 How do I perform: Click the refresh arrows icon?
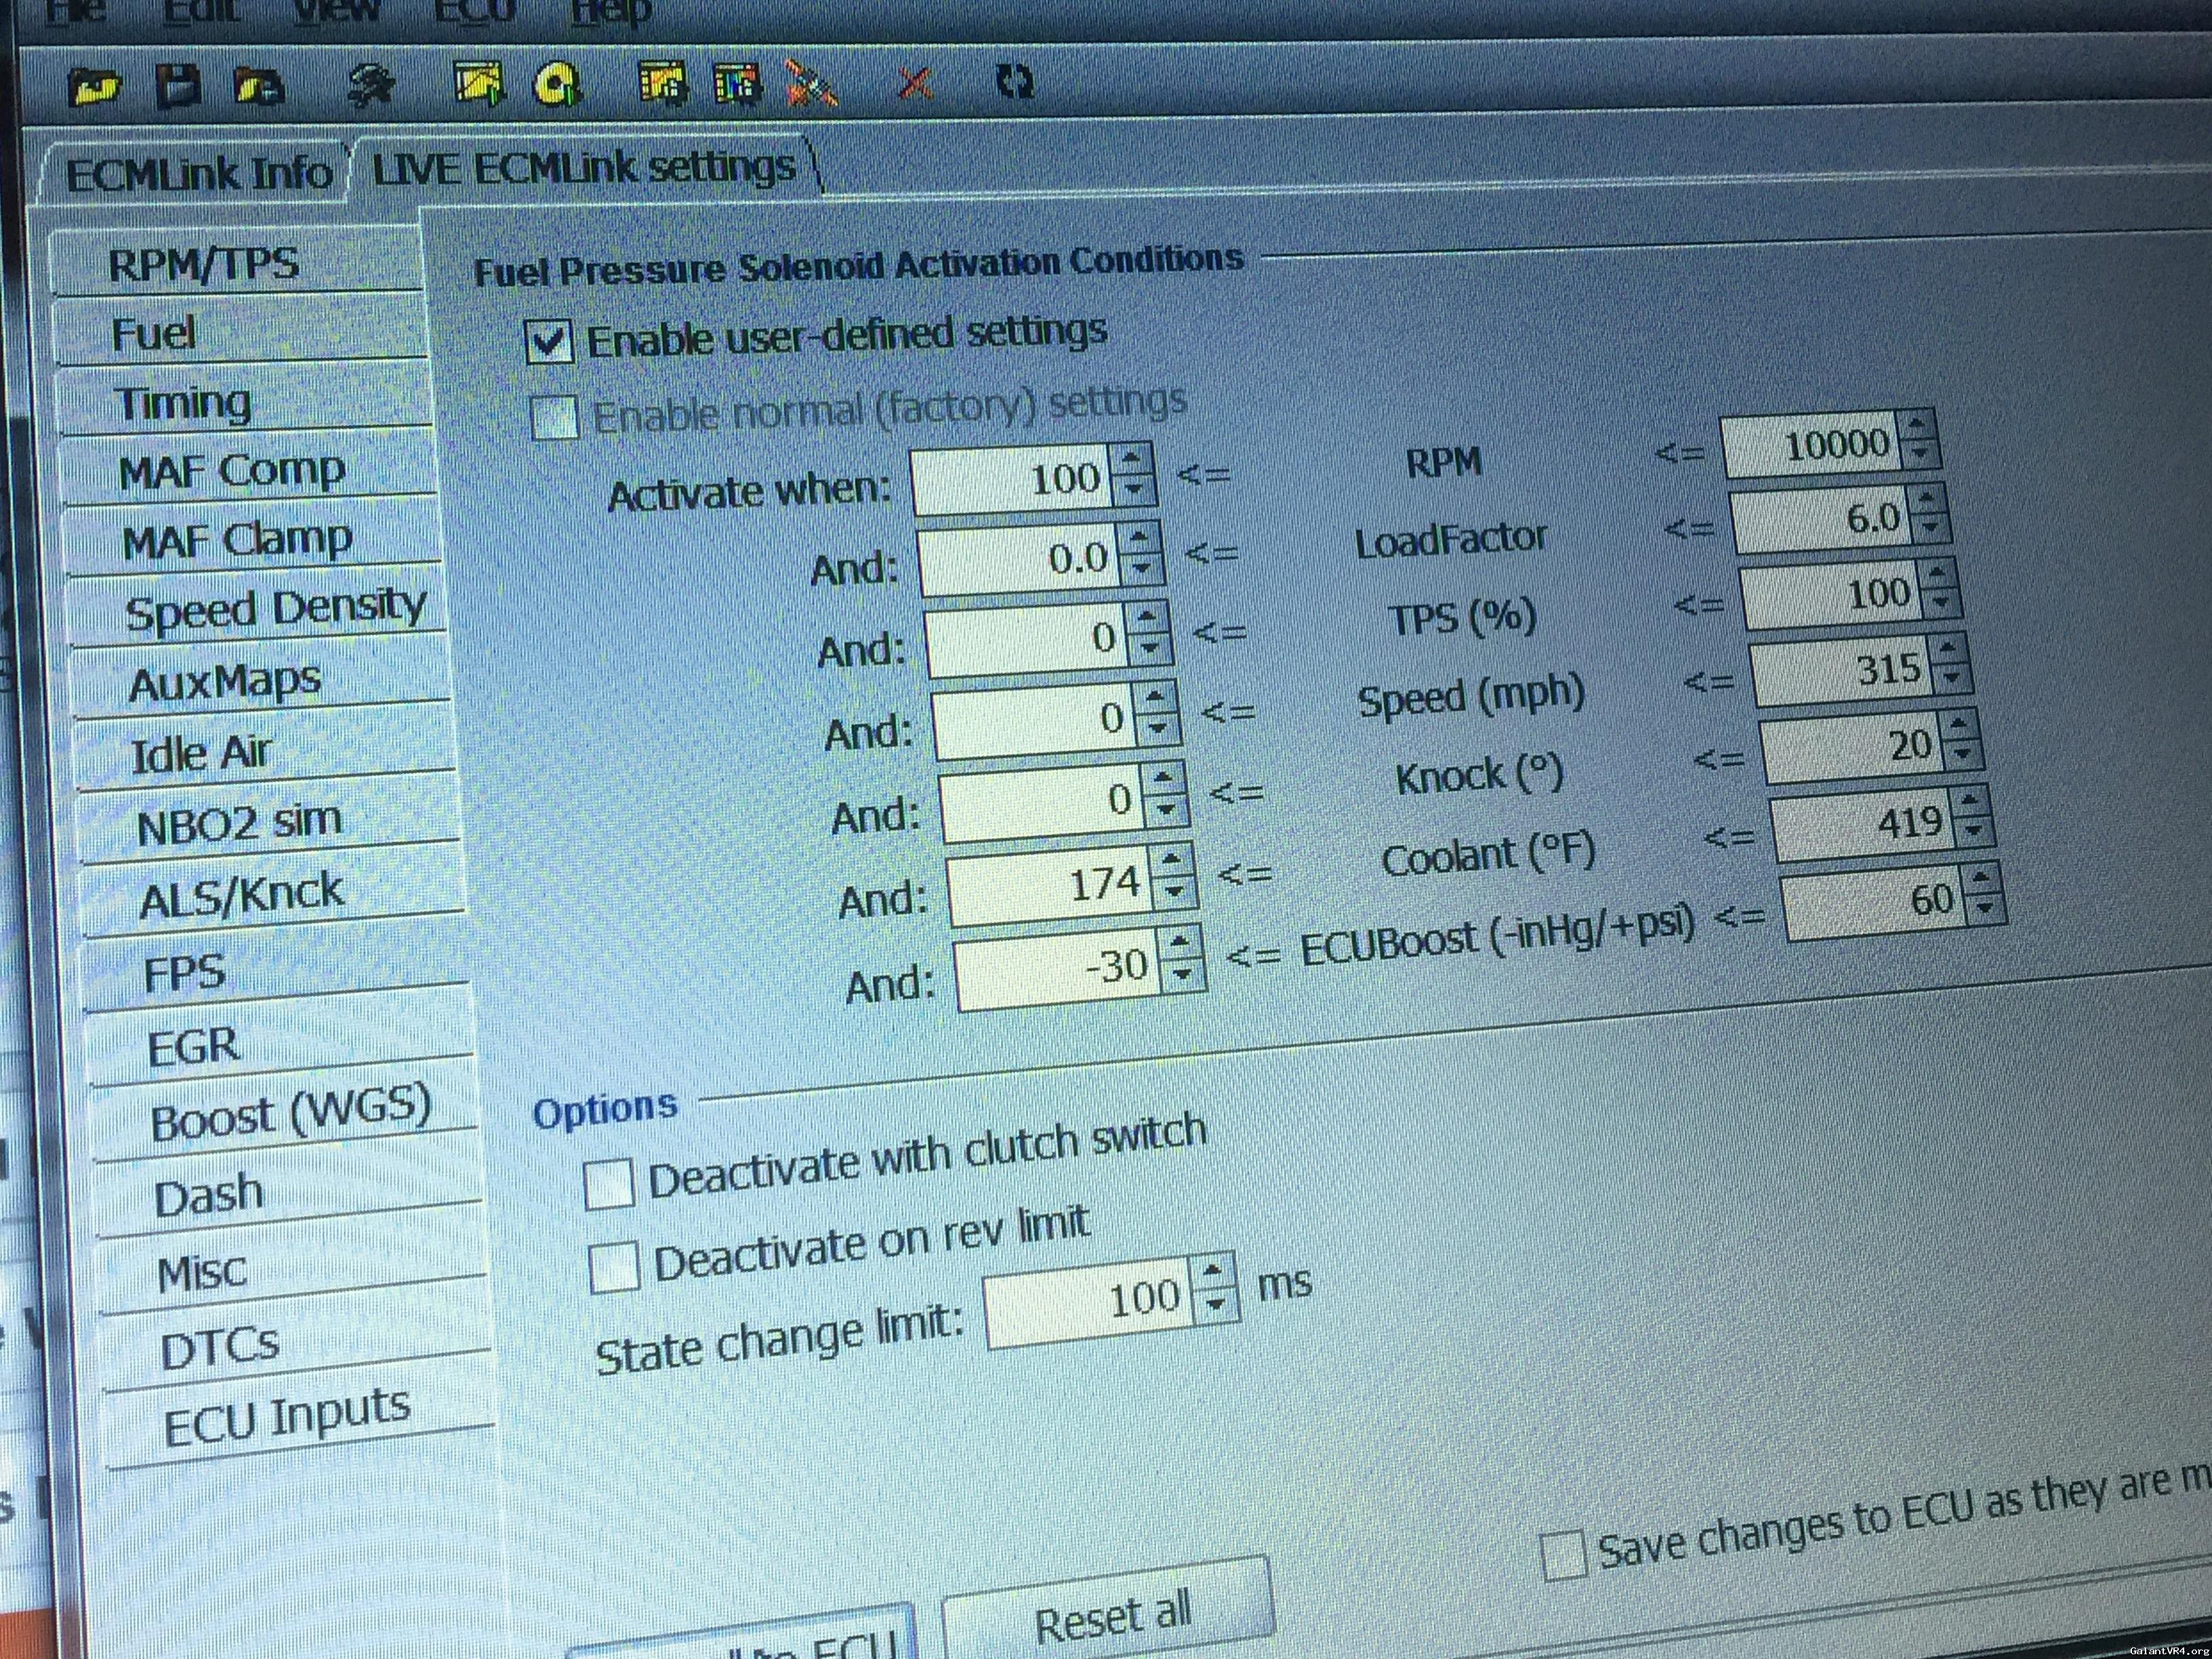[x=1016, y=81]
